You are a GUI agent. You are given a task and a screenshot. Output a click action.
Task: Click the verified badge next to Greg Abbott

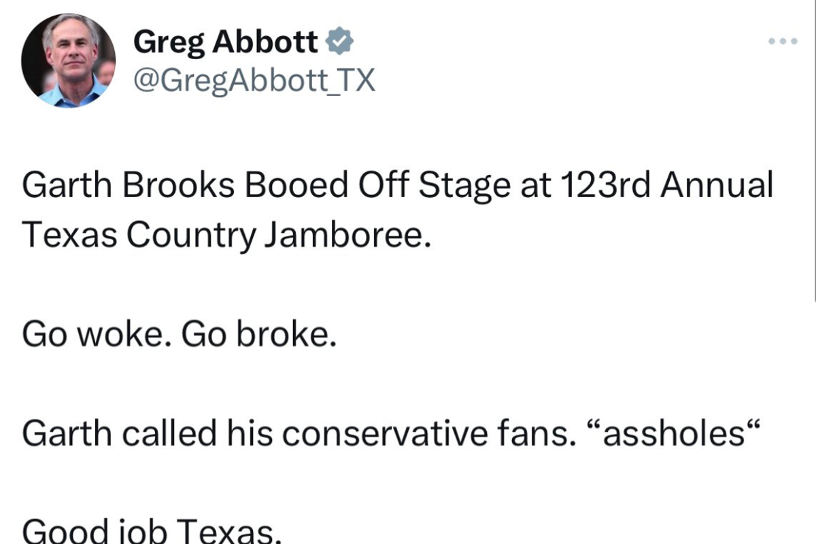coord(339,41)
